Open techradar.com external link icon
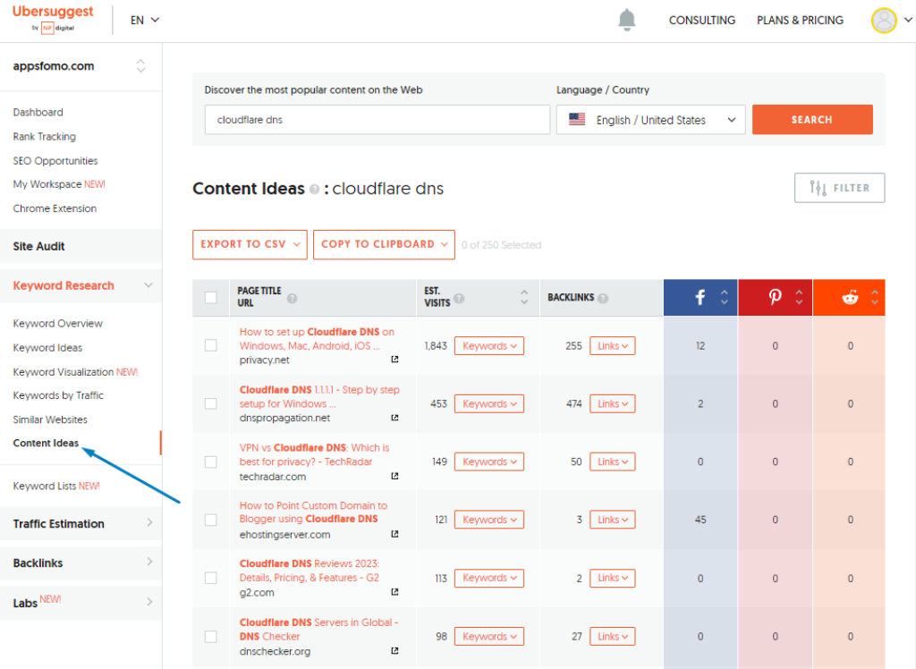 [x=394, y=476]
